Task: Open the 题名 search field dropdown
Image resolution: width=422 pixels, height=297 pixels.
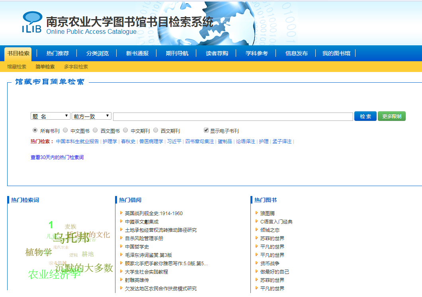Action: 50,116
